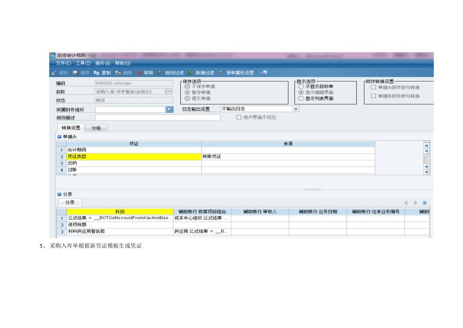Screen dimensions: 463x328
Task: Open the 帮助(H) menu
Action: pos(122,63)
